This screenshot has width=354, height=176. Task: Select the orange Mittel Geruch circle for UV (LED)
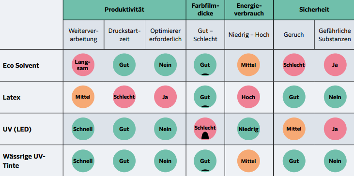(294, 129)
